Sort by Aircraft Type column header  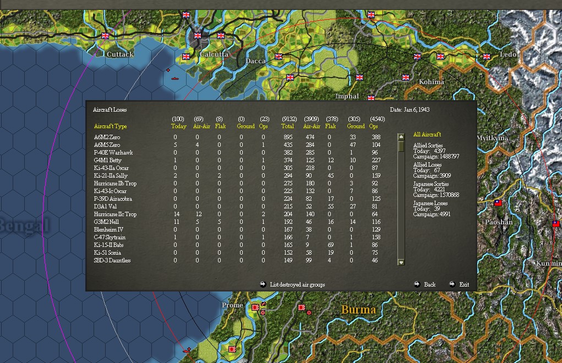tap(110, 126)
